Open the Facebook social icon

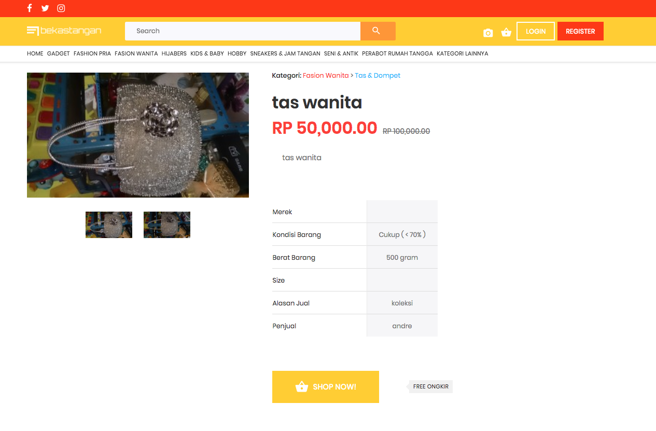pyautogui.click(x=30, y=8)
